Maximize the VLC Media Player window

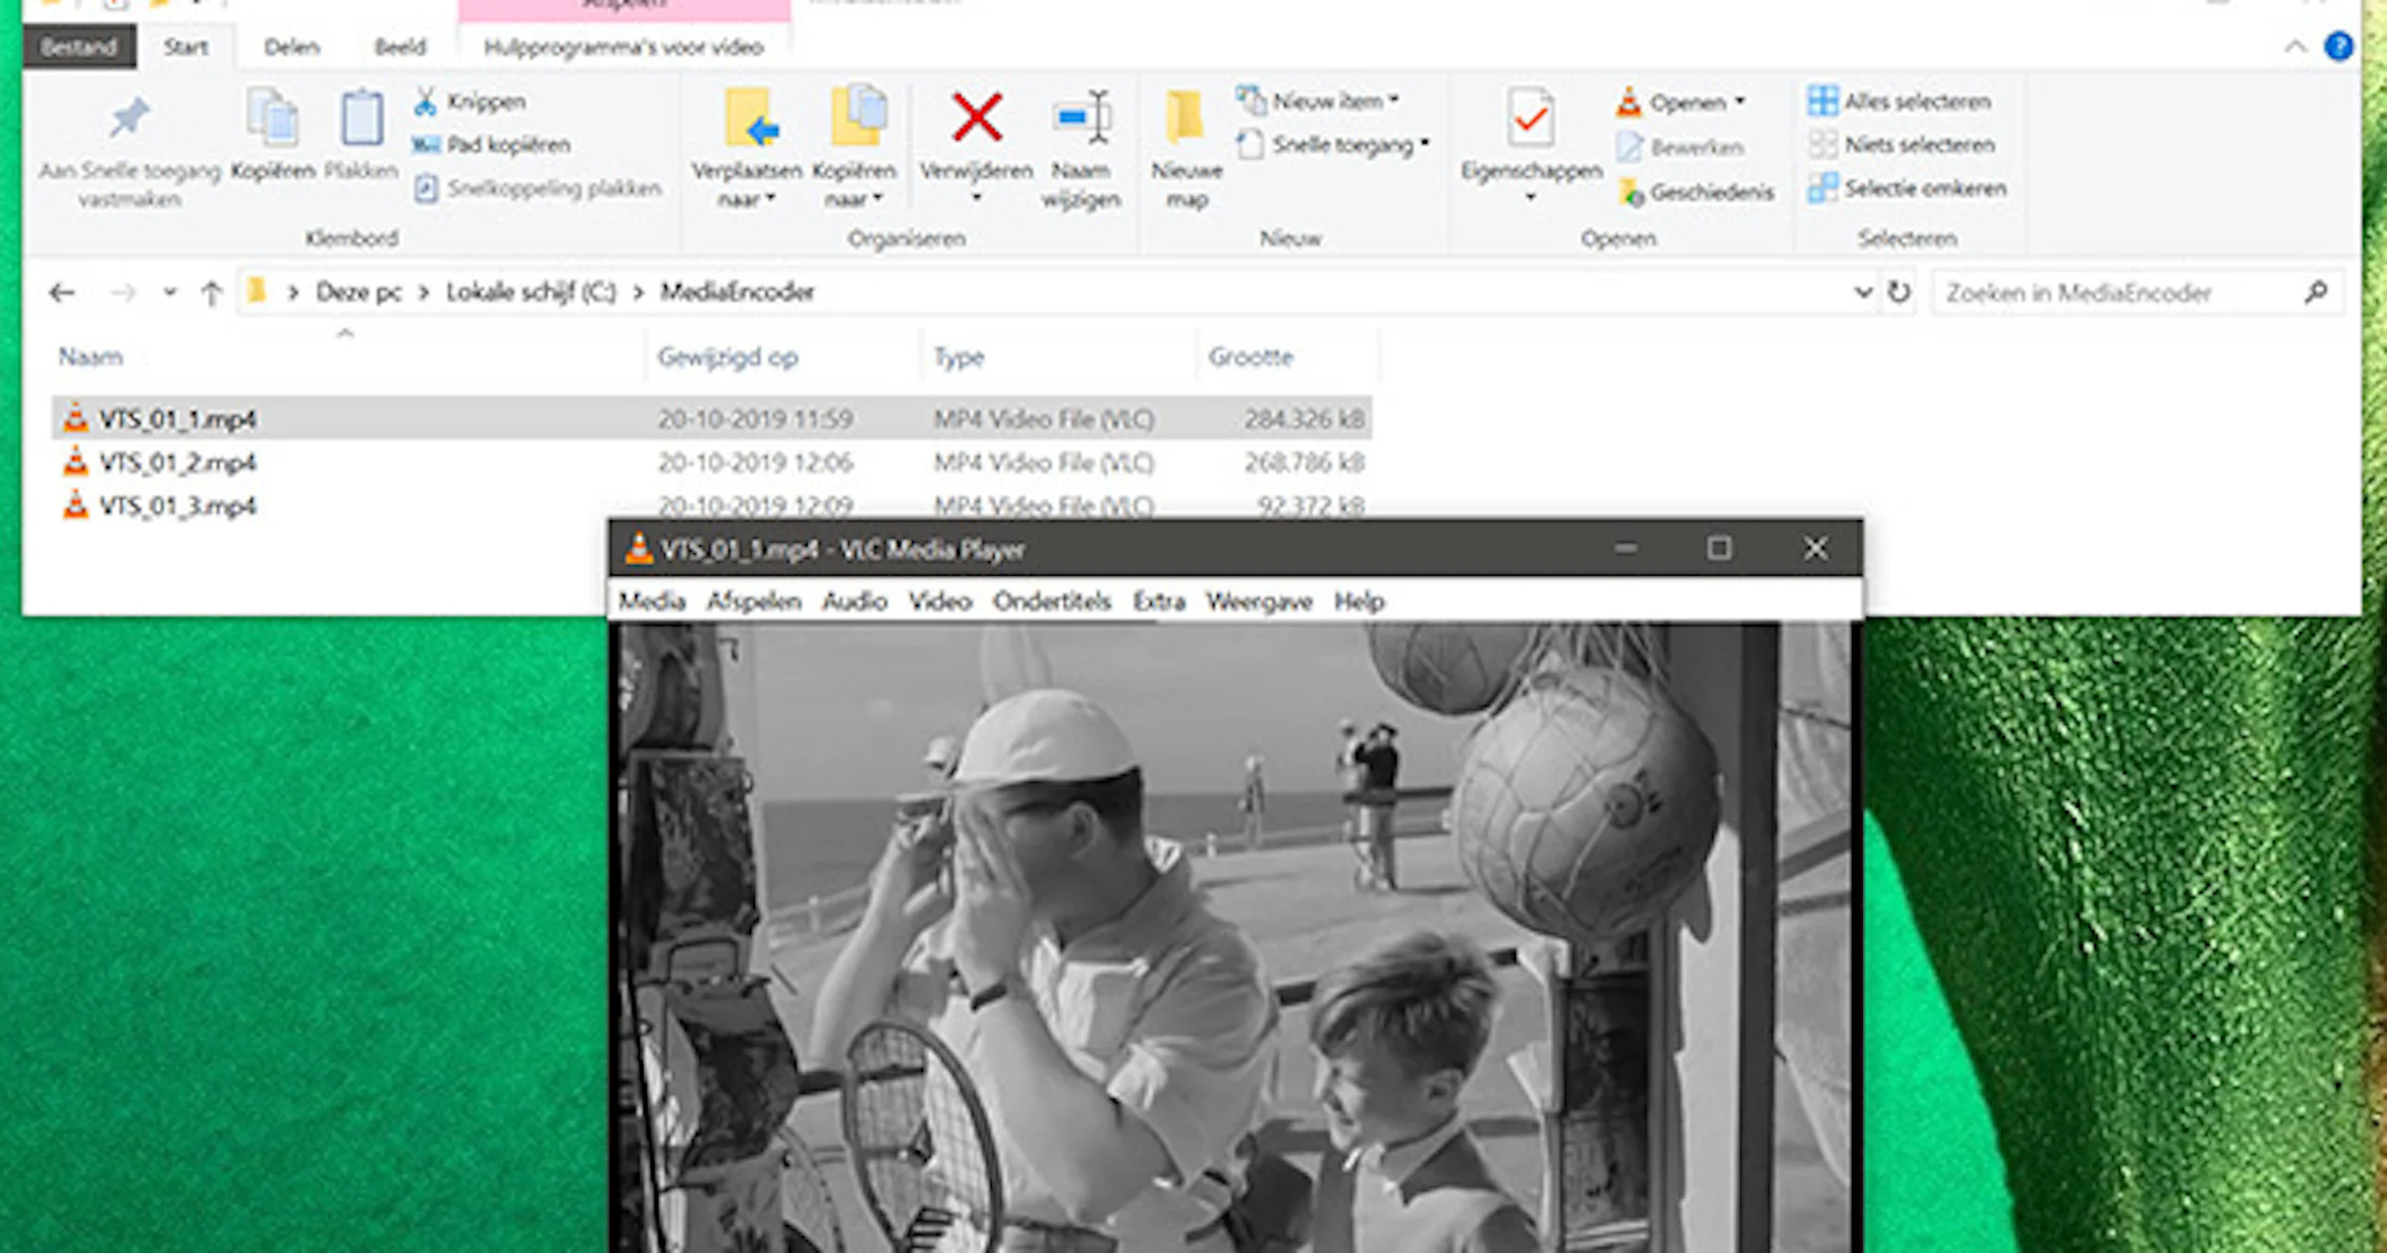point(1719,549)
